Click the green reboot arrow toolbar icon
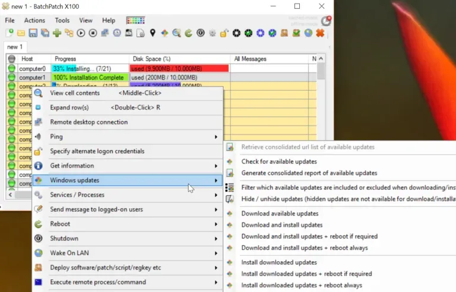 coord(188,33)
